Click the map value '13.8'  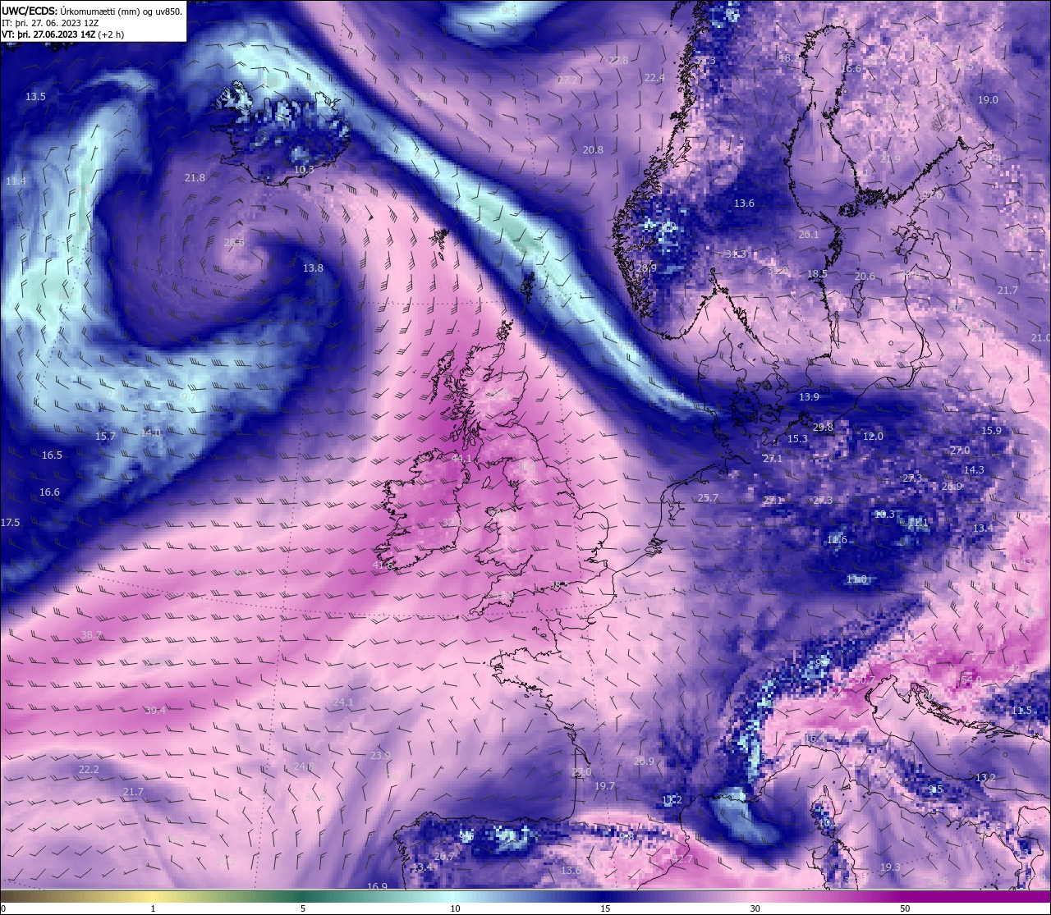point(313,268)
